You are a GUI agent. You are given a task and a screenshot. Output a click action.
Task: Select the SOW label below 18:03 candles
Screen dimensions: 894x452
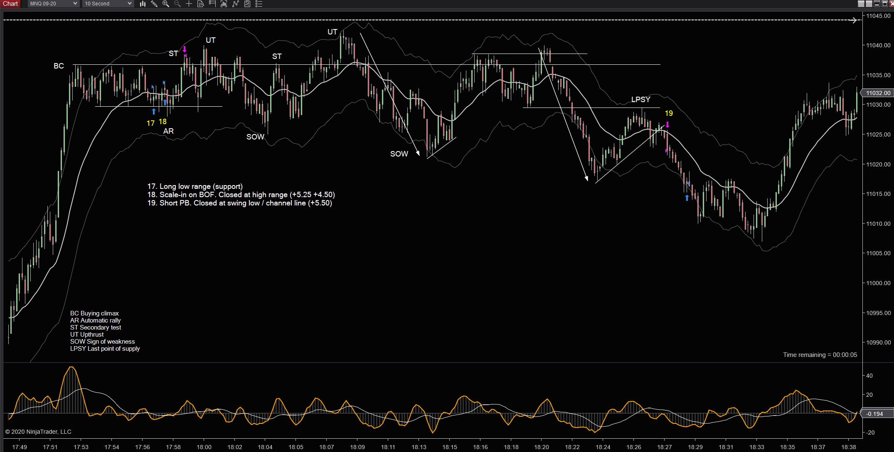click(x=255, y=137)
